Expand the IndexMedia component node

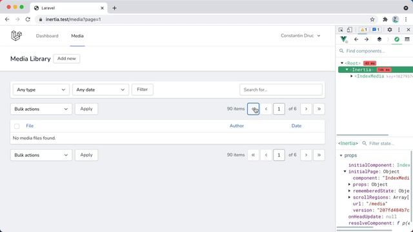[351, 76]
